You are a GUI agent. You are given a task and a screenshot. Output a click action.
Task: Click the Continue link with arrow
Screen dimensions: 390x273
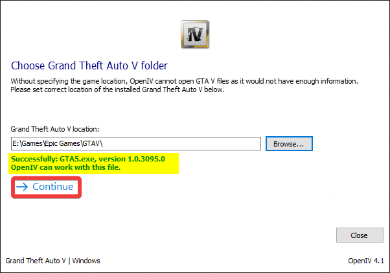pos(45,187)
